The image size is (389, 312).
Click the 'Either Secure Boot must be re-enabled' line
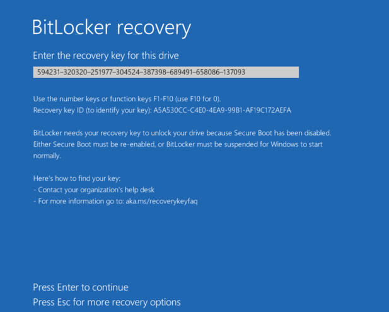coord(178,144)
